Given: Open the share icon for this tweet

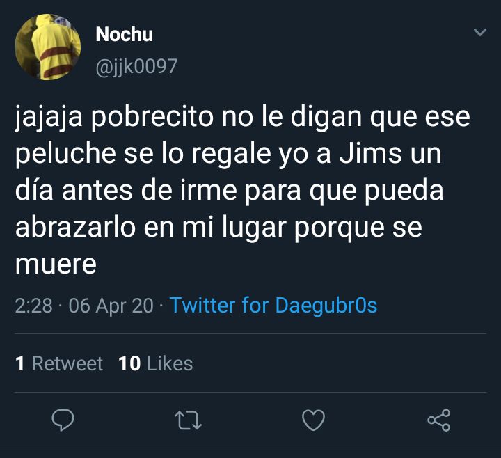Looking at the screenshot, I should click(x=438, y=420).
